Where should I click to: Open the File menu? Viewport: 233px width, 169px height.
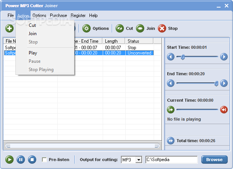[x=11, y=16]
